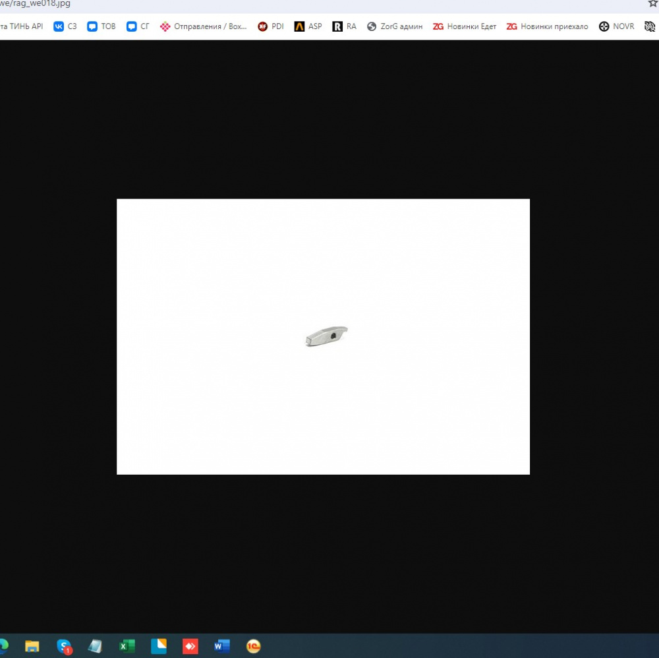Open File Explorer from the taskbar
Screen dimensions: 659x658
pos(32,646)
